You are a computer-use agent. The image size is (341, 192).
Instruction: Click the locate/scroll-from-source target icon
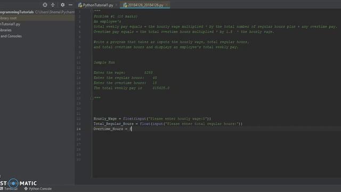point(45,5)
